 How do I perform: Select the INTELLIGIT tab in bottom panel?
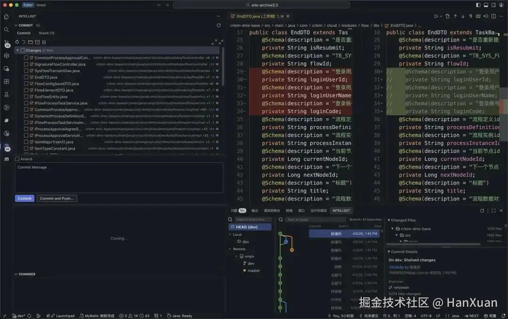341,211
